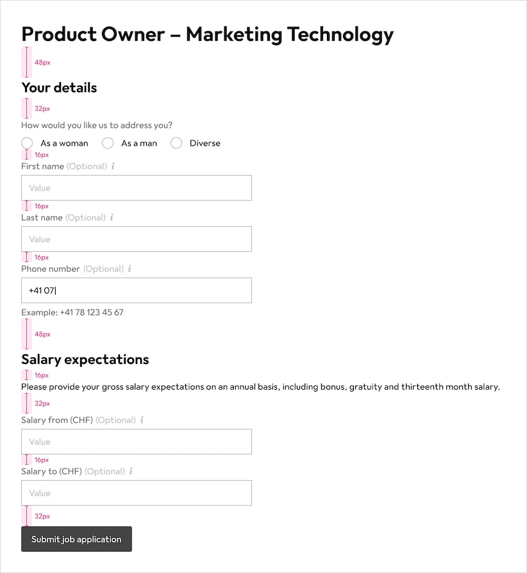Click into the Last name field
The height and width of the screenshot is (573, 527).
[137, 239]
